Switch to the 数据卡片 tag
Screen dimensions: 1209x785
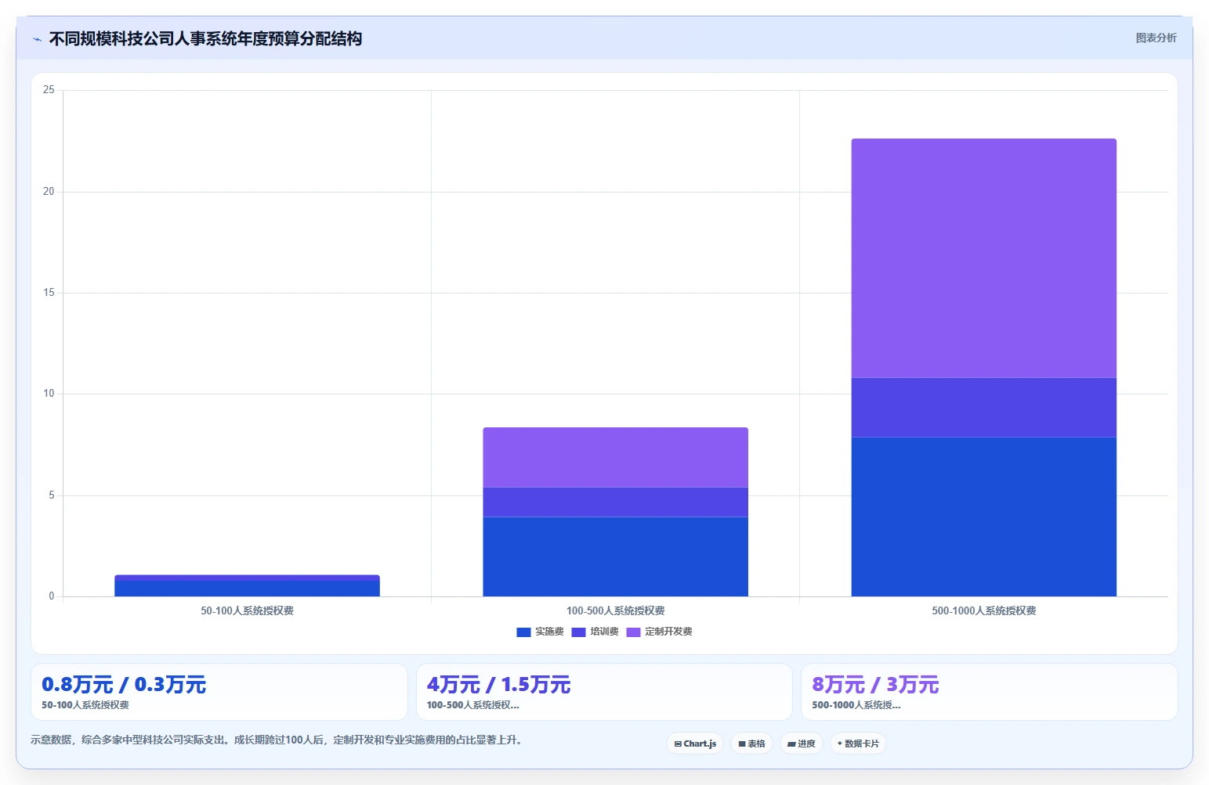(x=858, y=744)
